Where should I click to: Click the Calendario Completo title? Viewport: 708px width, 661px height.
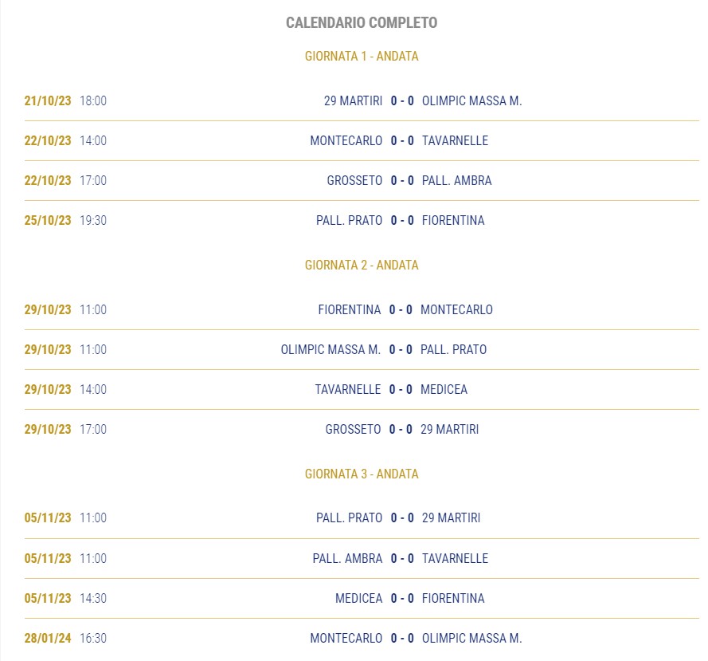[362, 22]
